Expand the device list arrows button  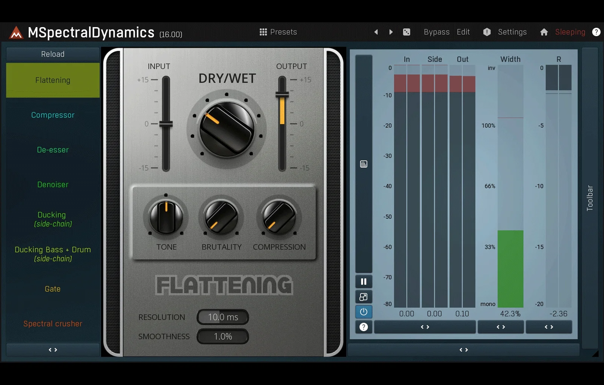coord(53,350)
